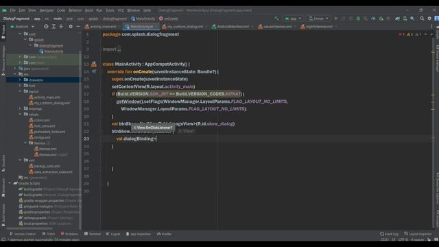Open the SDK Manager toolbar icon

click(x=412, y=19)
